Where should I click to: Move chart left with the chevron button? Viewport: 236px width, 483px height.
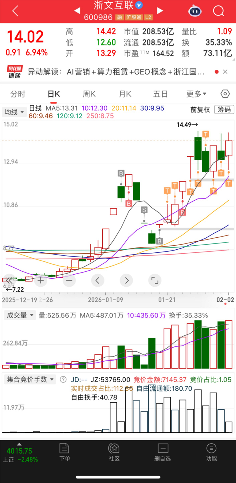point(97,280)
